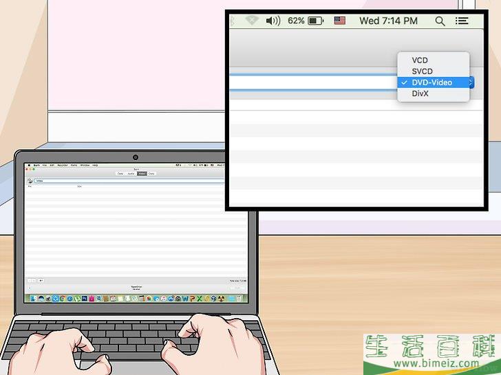Viewport: 501px width, 375px height.
Task: Choose DivX from the disc type menu
Action: pos(434,93)
